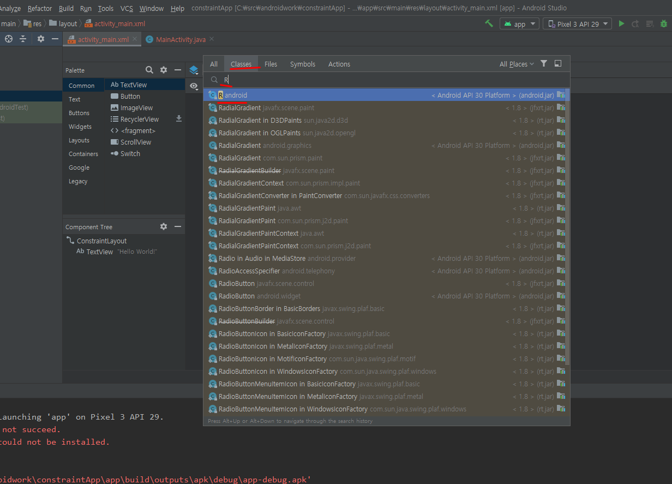Click Apply Code Changes icon
The image size is (672, 484).
pyautogui.click(x=650, y=23)
